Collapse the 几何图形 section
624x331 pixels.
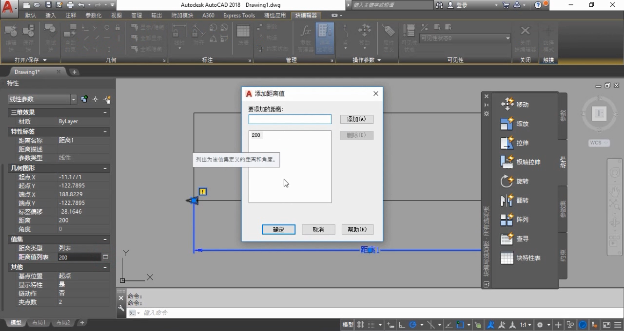click(x=105, y=168)
